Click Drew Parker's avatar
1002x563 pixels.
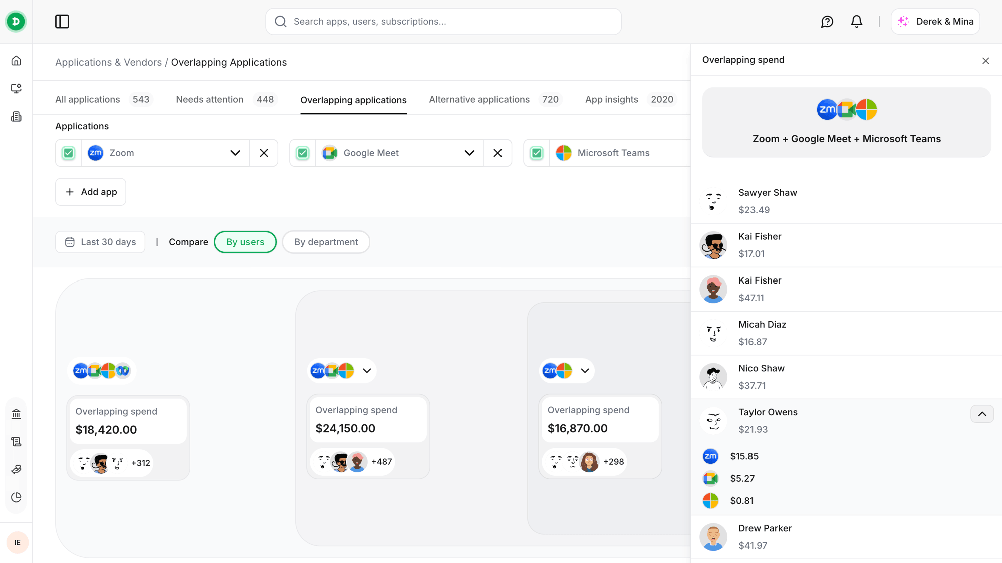click(713, 537)
